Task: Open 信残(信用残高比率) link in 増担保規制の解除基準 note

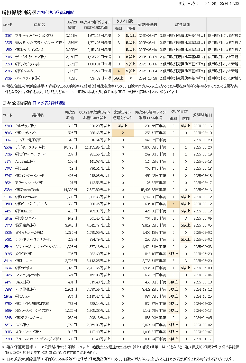Action: tap(100, 86)
